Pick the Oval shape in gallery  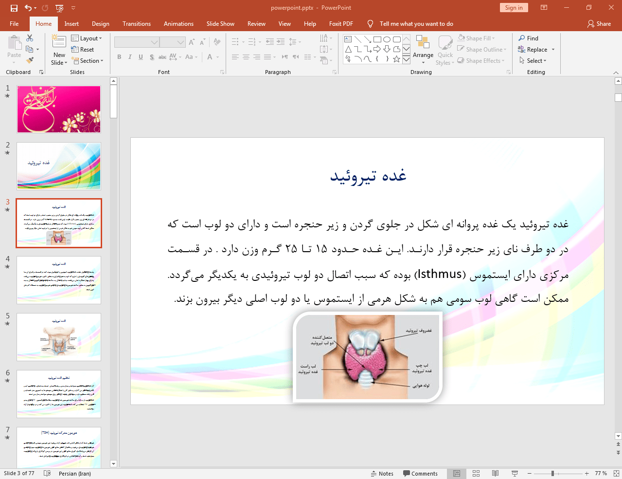(387, 39)
